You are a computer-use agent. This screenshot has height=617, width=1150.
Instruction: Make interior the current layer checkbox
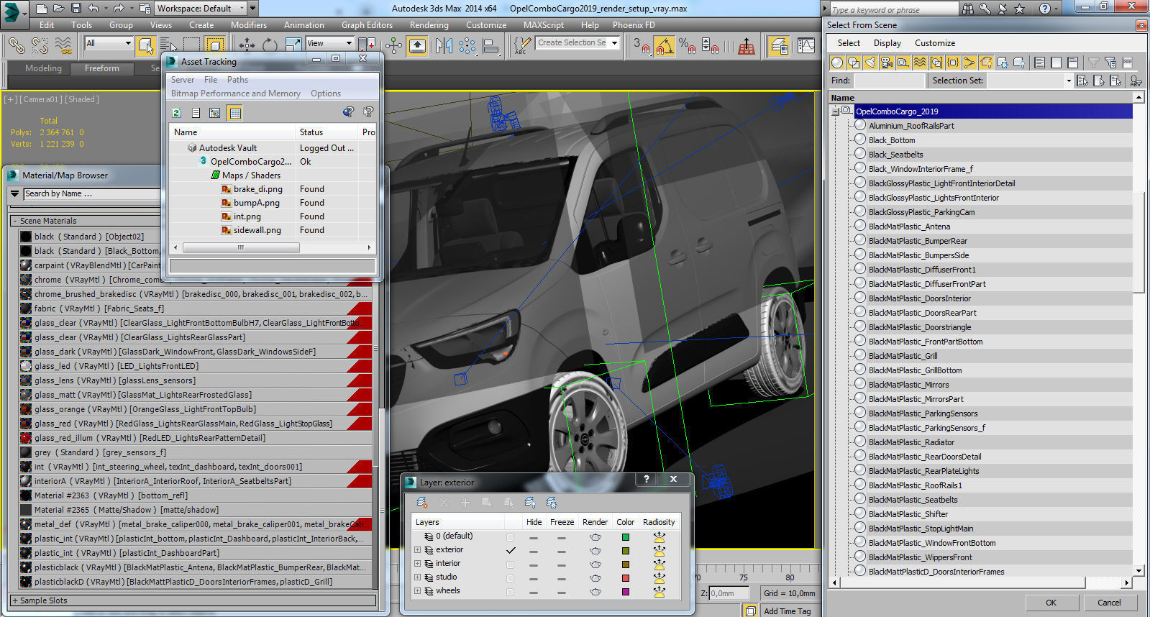coord(511,564)
